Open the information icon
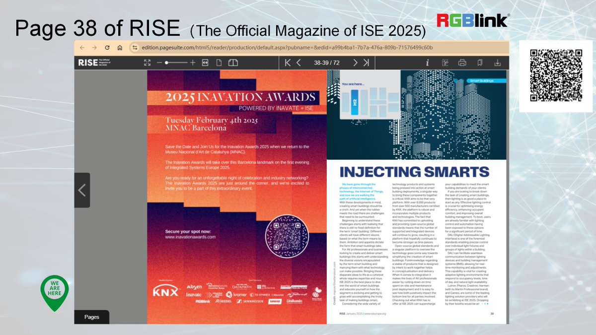Screen dimensions: 596x335 pos(427,63)
